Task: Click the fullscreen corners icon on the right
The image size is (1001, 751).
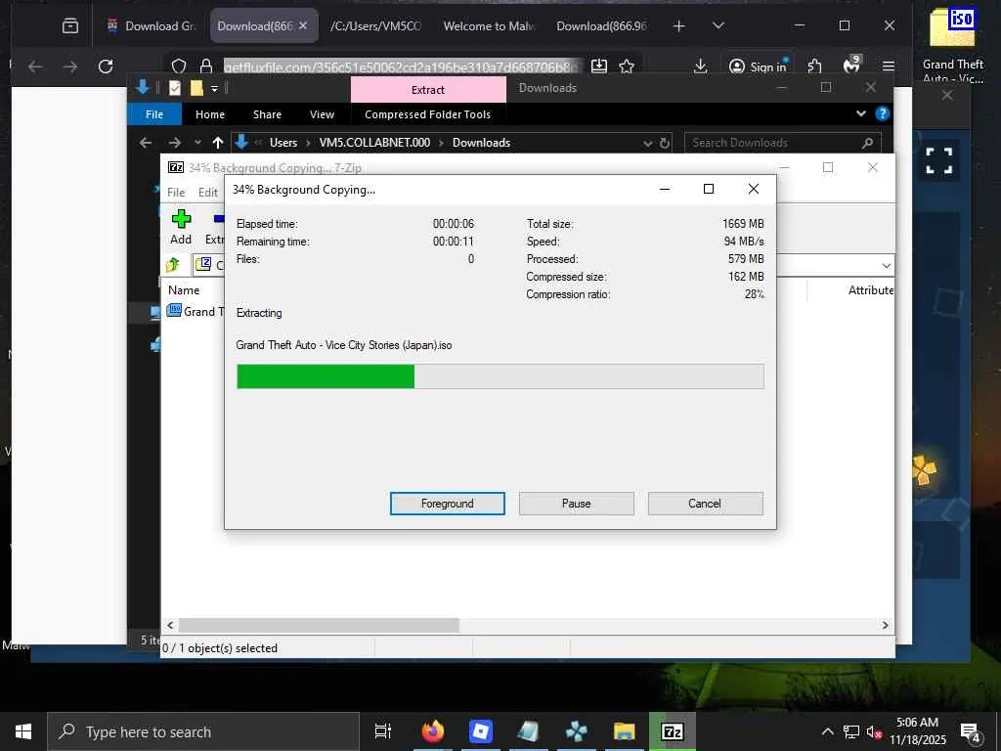Action: coord(939,160)
